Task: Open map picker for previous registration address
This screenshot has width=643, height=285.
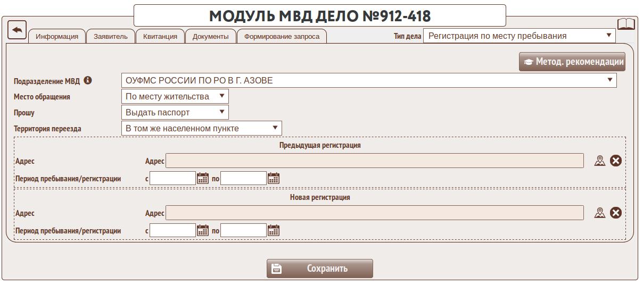Action: coord(600,161)
